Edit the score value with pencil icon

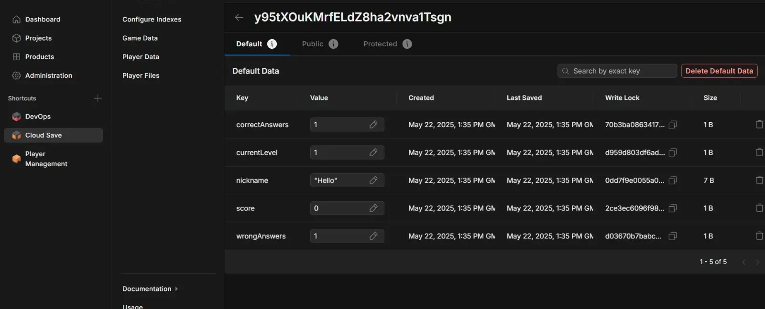(x=373, y=208)
